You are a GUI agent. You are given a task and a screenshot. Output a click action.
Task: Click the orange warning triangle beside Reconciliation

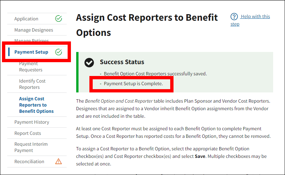58,162
